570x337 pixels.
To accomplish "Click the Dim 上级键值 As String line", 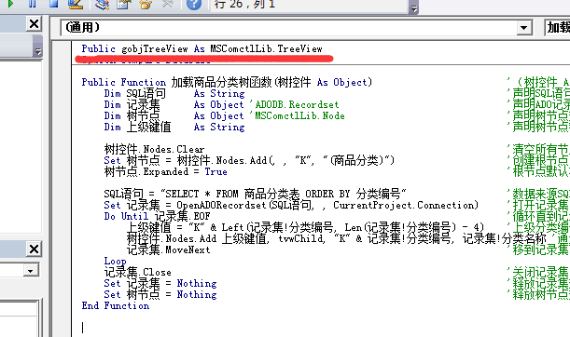I will pos(174,128).
